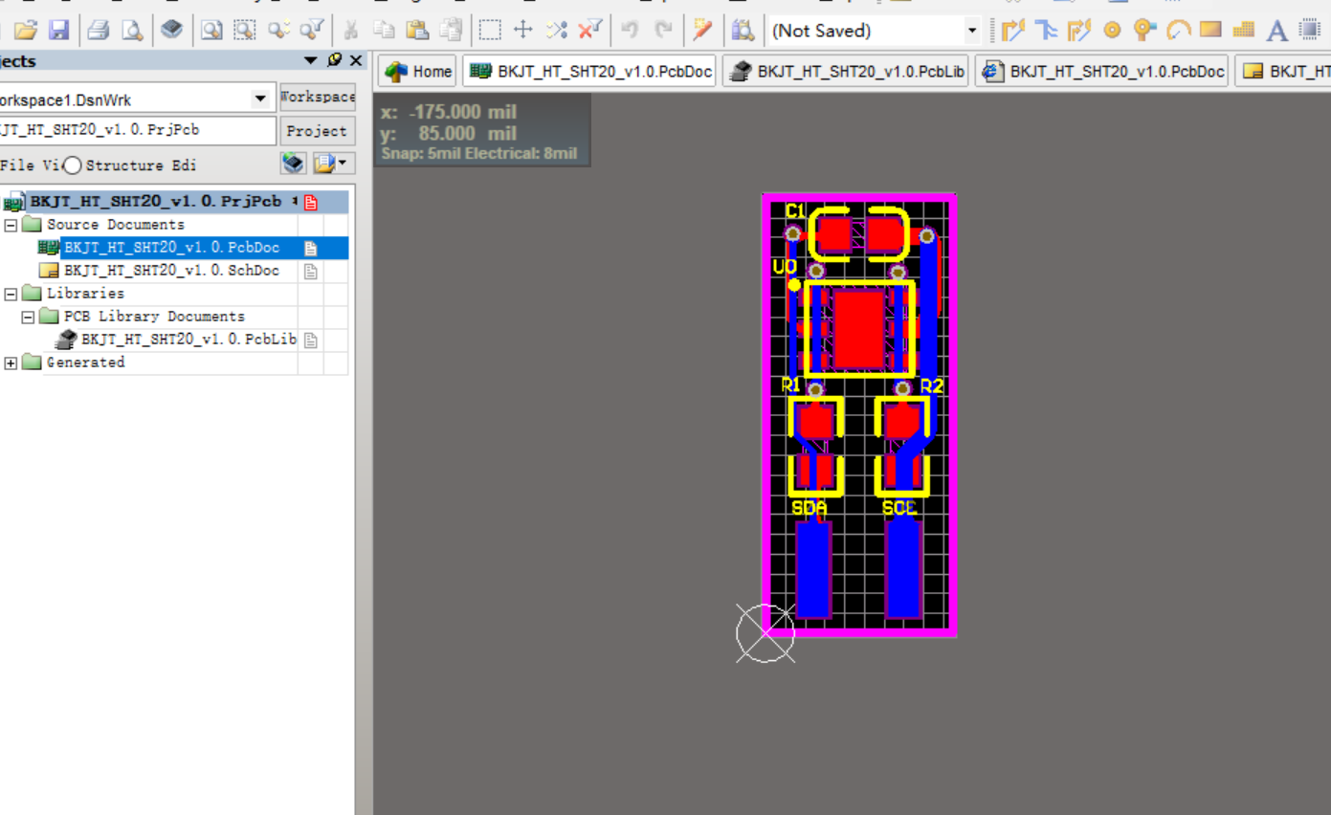The height and width of the screenshot is (815, 1331).
Task: Place an arc by edge
Action: (x=1178, y=31)
